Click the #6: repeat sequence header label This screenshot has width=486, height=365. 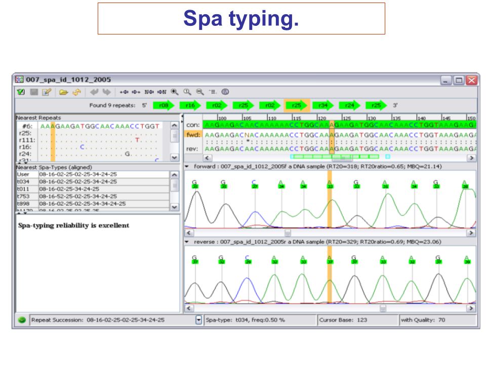(27, 126)
